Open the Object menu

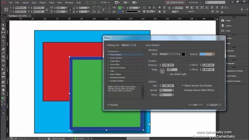tap(42, 3)
